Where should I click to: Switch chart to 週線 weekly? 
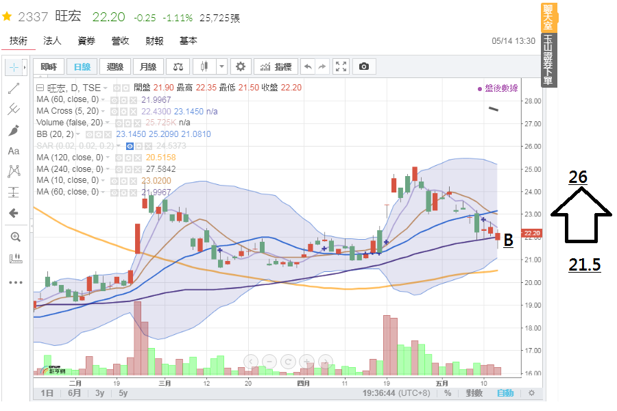[115, 66]
